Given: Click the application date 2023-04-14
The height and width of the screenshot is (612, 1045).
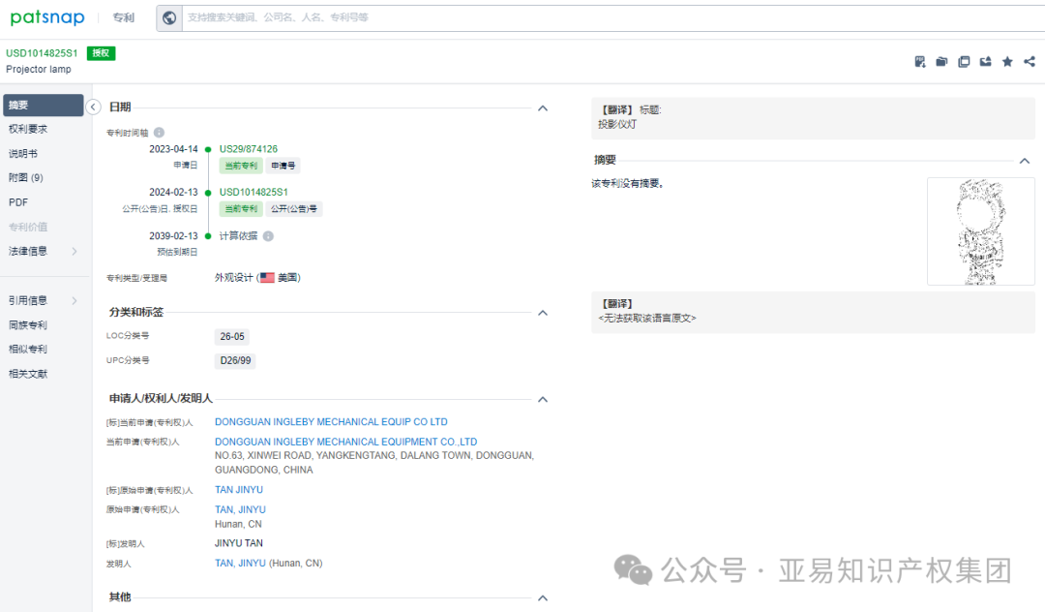Looking at the screenshot, I should pyautogui.click(x=173, y=149).
